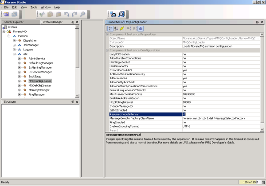Image resolution: width=266 pixels, height=186 pixels.
Task: Click the PingEnabled property row
Action: (x=184, y=122)
